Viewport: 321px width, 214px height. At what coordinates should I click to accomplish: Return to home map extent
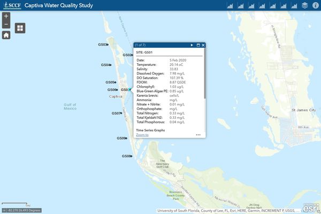(x=6, y=35)
